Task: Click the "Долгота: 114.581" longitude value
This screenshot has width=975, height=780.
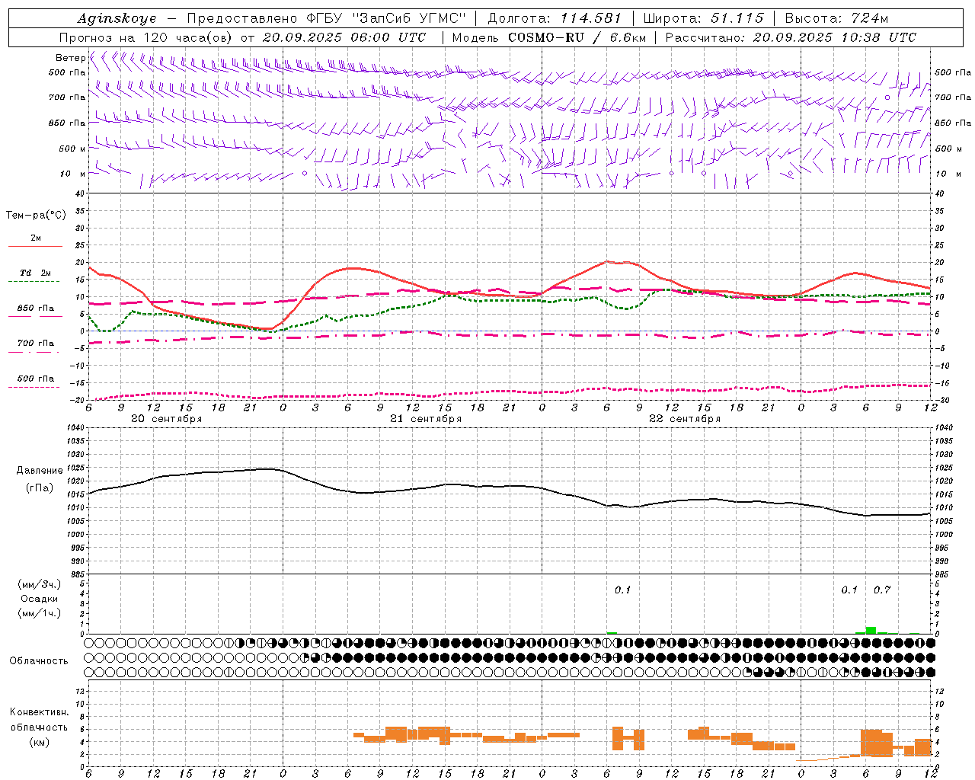Action: click(554, 18)
